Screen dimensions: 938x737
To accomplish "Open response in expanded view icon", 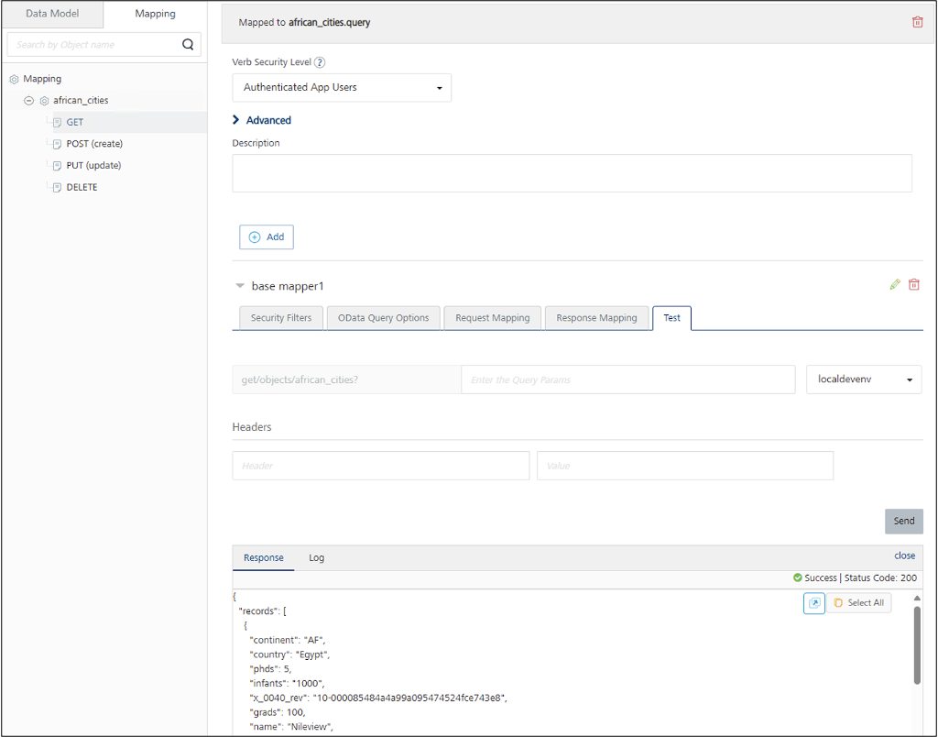I will pyautogui.click(x=813, y=603).
